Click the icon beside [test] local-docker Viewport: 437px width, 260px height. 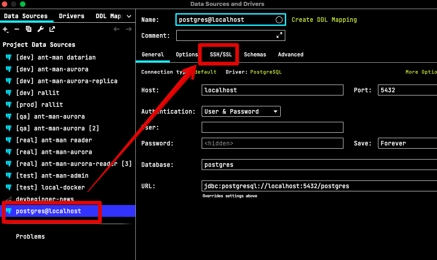coord(9,187)
